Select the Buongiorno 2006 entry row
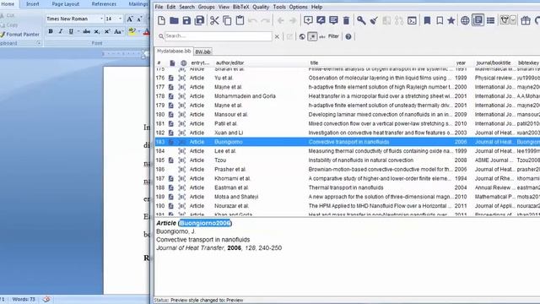The height and width of the screenshot is (304, 540). click(x=347, y=142)
